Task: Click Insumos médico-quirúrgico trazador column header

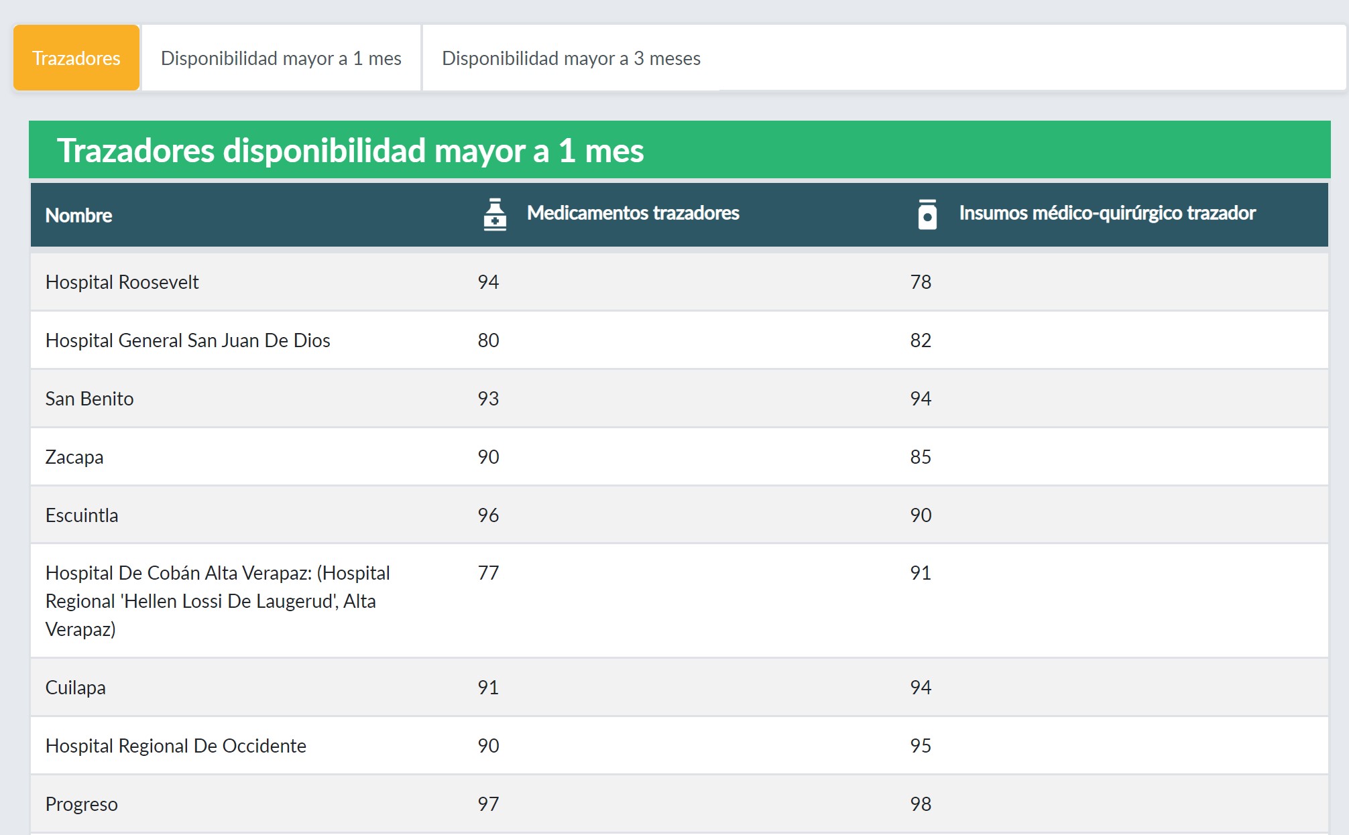Action: click(1107, 213)
